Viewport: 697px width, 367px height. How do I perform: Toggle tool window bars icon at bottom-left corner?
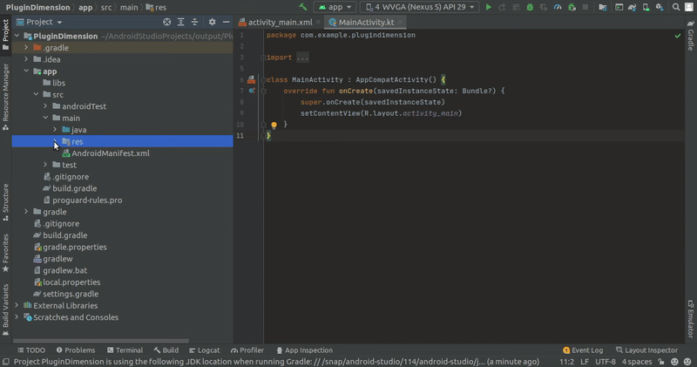click(x=6, y=362)
